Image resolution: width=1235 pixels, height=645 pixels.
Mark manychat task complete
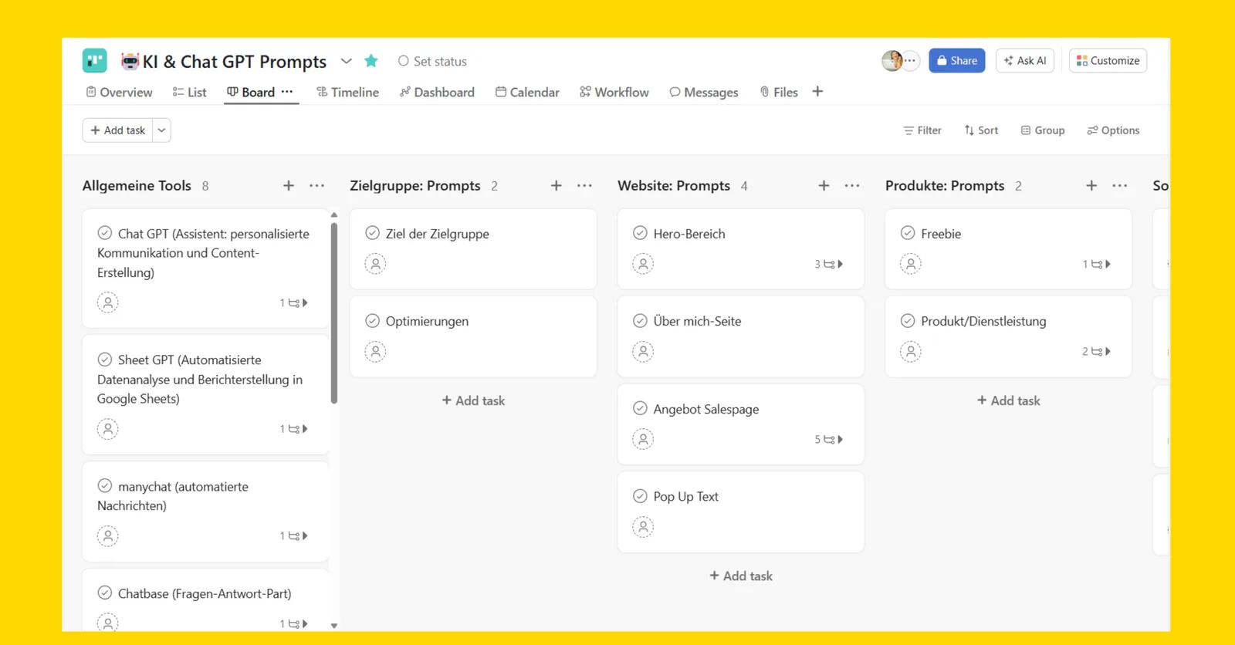pos(105,486)
